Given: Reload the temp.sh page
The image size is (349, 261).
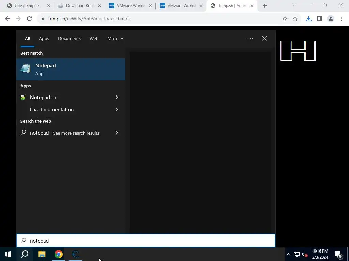Looking at the screenshot, I should (x=29, y=19).
